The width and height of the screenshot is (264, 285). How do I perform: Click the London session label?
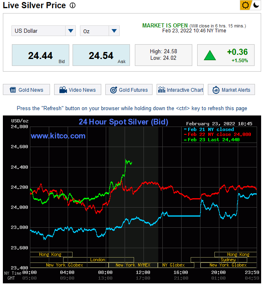point(98,260)
